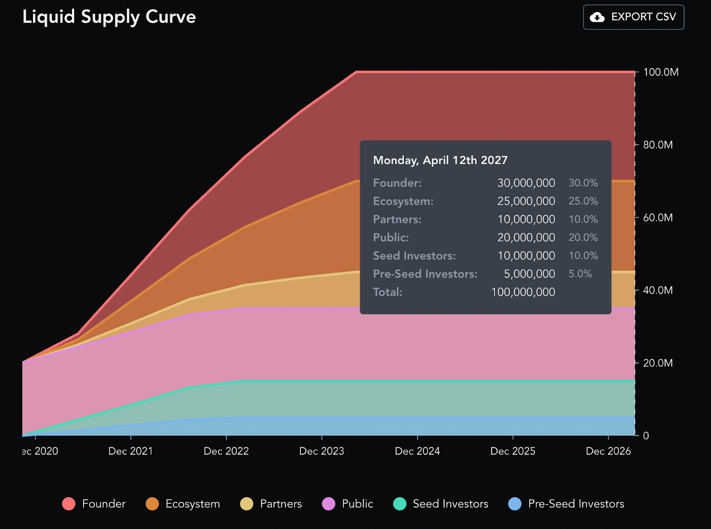Click the tooltip date Monday, April 12th 2027
The width and height of the screenshot is (711, 529).
pyautogui.click(x=440, y=160)
